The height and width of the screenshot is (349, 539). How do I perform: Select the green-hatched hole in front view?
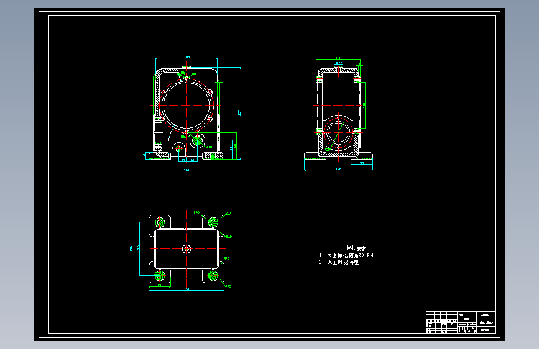tap(197, 140)
